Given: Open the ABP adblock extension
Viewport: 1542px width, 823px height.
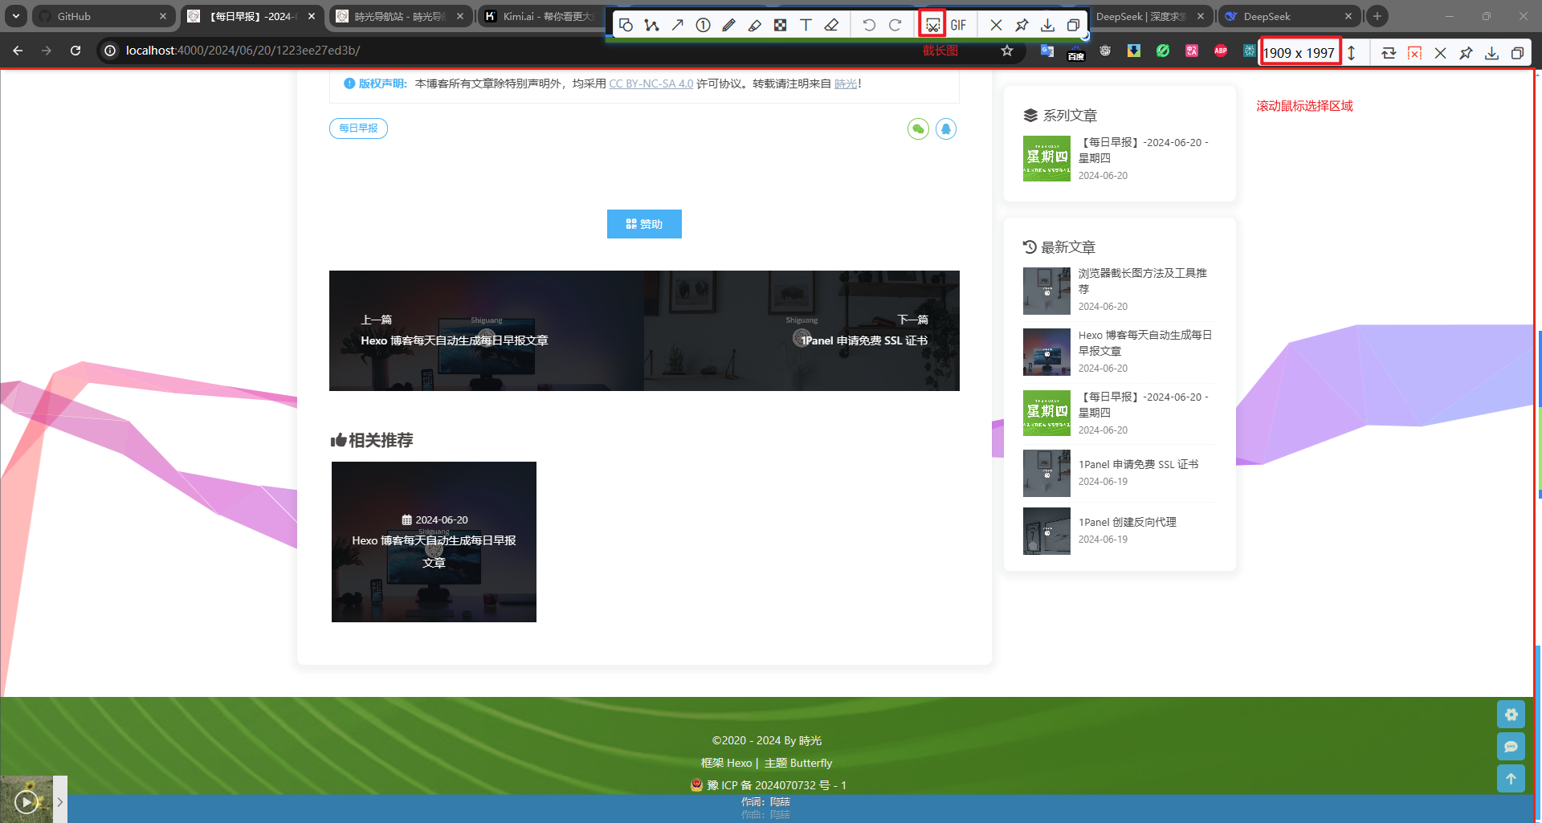Looking at the screenshot, I should 1221,51.
